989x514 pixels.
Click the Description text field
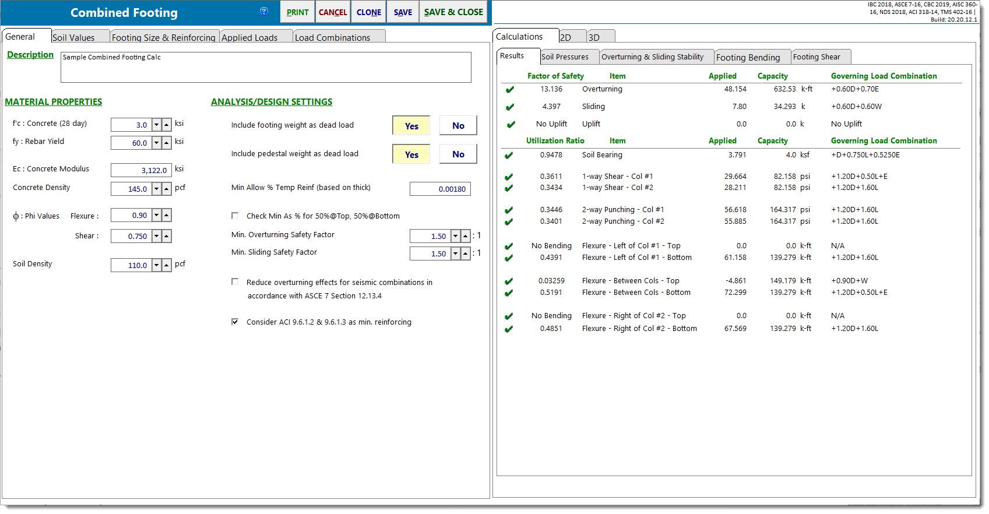266,68
